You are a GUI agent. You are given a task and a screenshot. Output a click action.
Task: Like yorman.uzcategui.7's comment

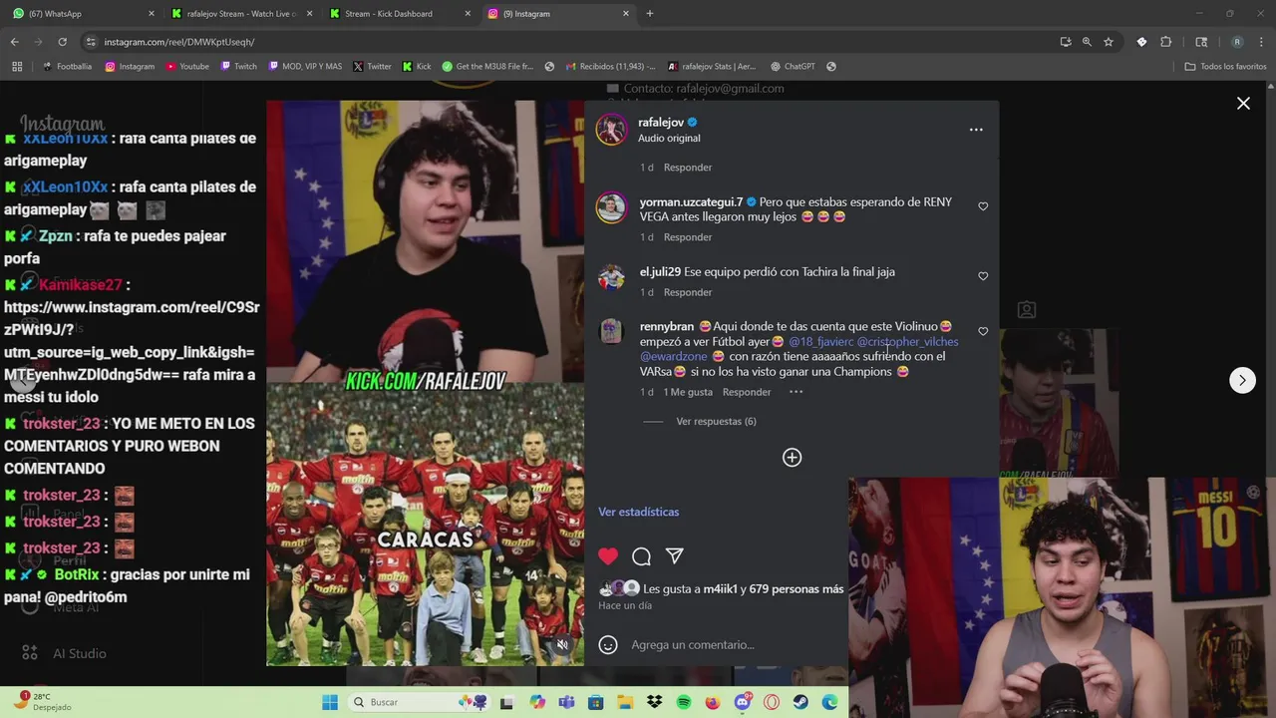[983, 206]
